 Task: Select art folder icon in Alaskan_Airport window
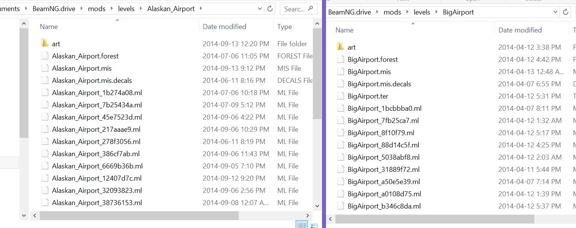coord(45,44)
